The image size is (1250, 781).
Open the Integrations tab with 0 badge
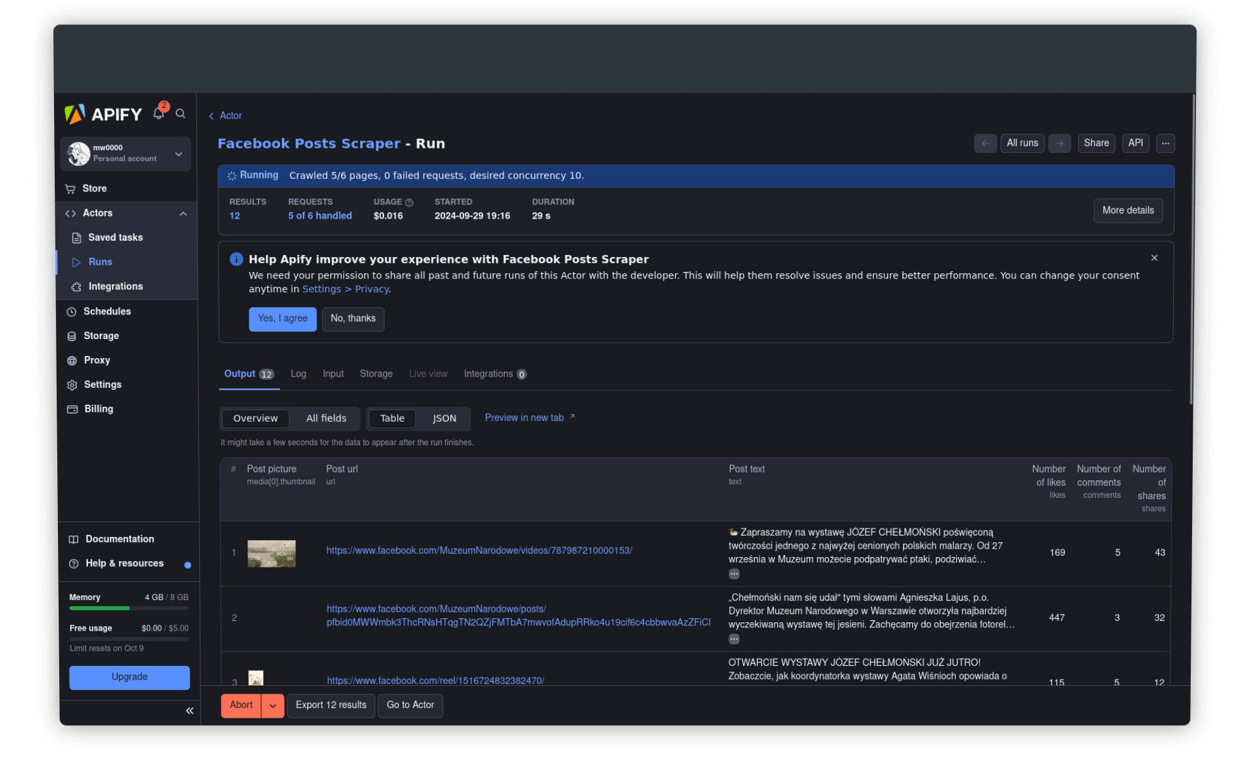pos(495,374)
